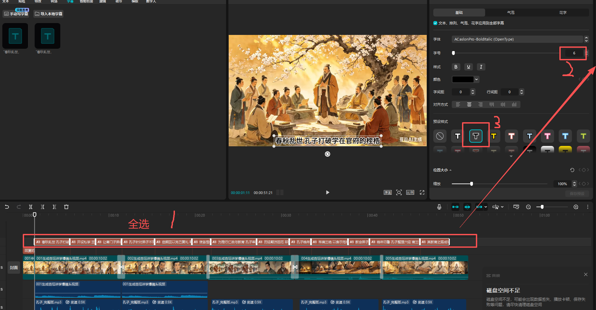
Task: Click the timeline zoom out minus icon
Action: (x=528, y=207)
